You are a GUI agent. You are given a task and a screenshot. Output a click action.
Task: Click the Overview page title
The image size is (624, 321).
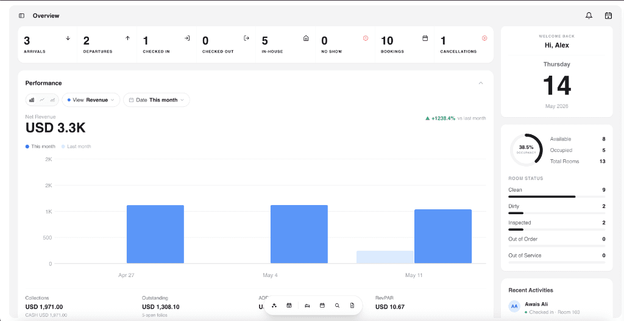[46, 16]
